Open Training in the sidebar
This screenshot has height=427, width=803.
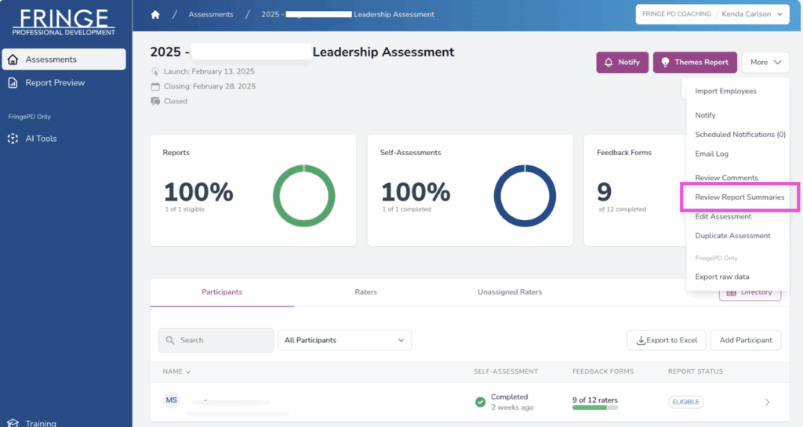[41, 423]
